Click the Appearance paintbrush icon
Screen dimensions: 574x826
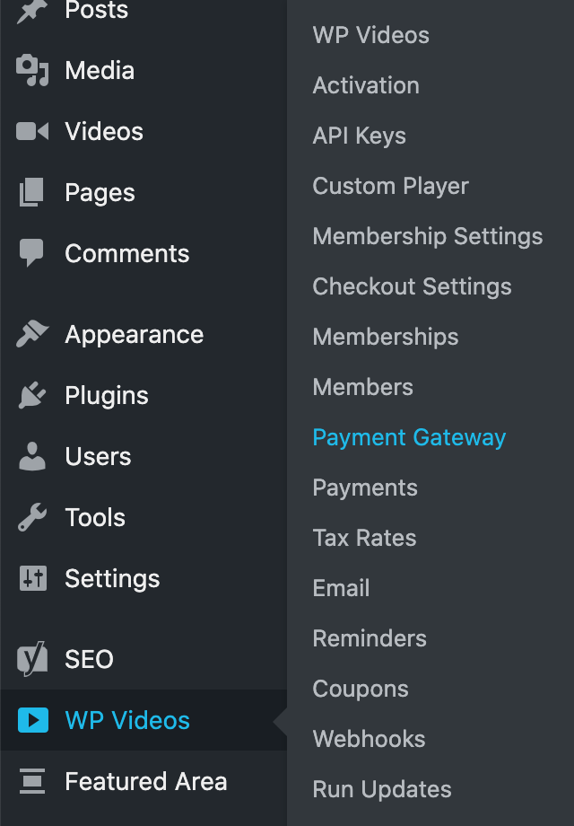tap(32, 333)
